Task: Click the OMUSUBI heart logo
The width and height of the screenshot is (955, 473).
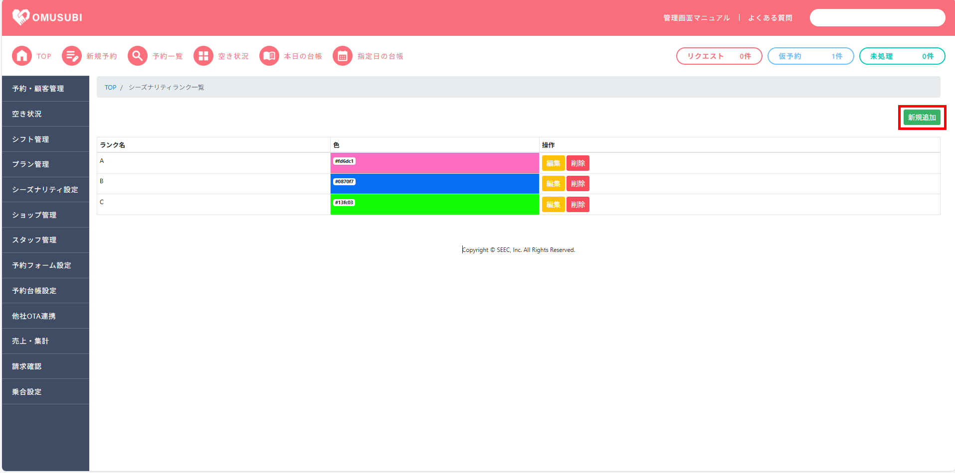Action: click(x=21, y=17)
